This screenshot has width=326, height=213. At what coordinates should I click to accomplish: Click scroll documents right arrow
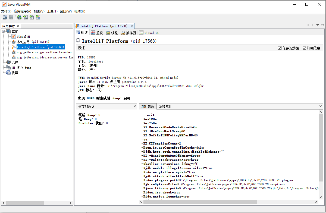[x=313, y=25]
